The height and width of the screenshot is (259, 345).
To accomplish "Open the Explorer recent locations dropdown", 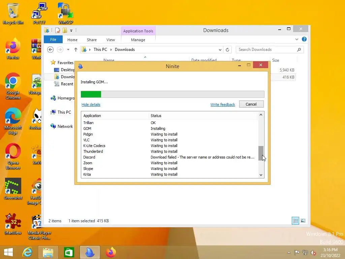I will click(68, 50).
